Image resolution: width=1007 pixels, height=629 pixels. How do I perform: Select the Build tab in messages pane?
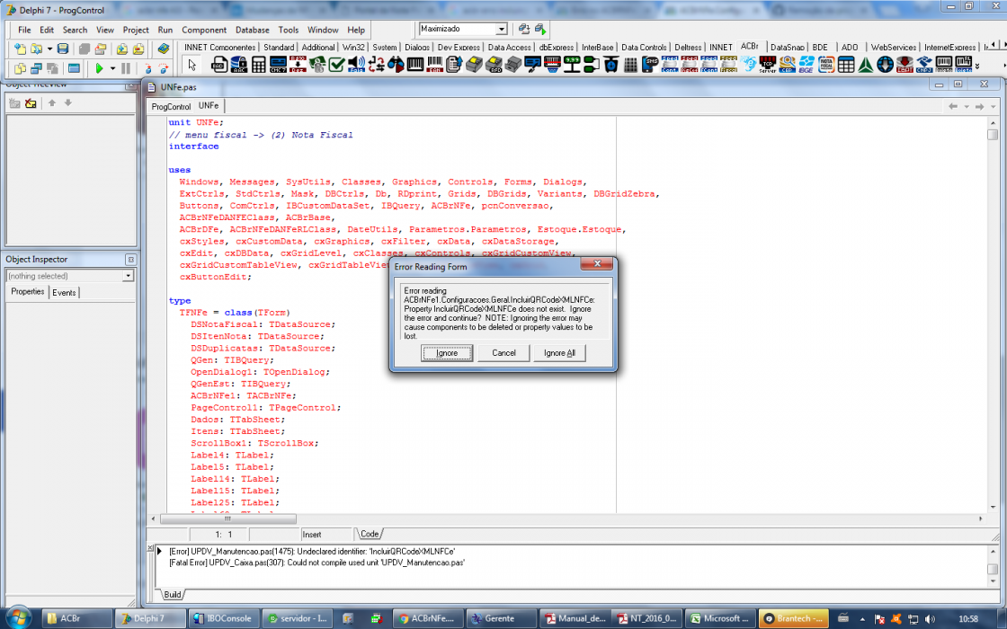tap(172, 594)
